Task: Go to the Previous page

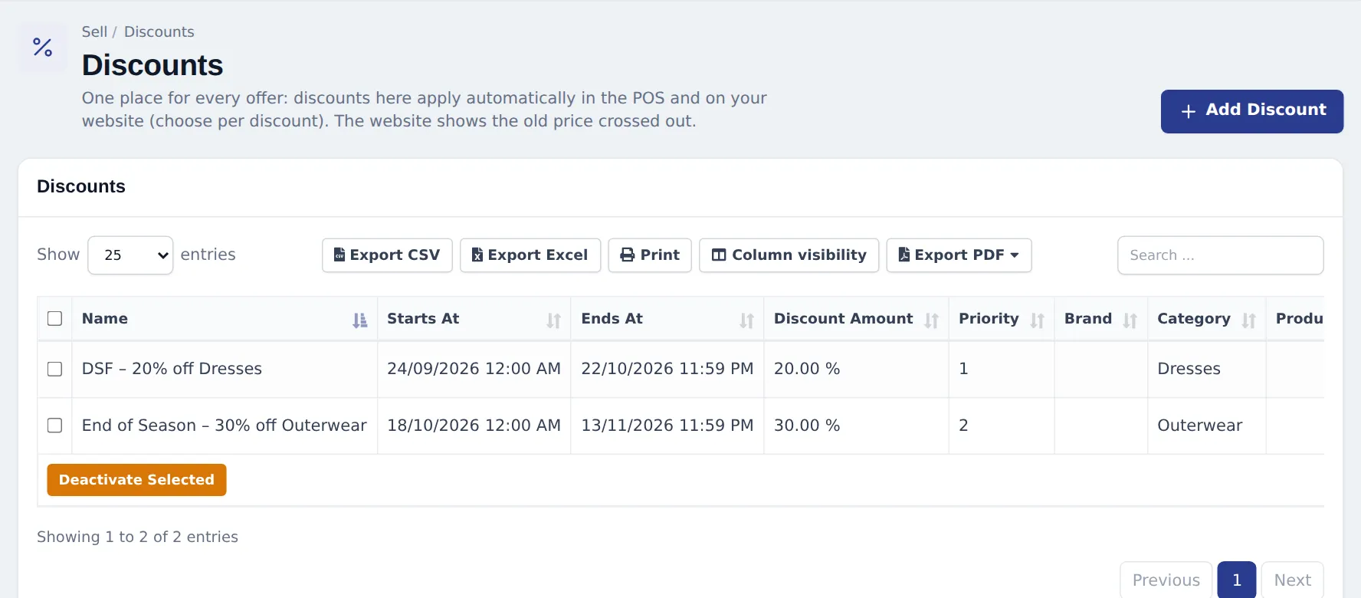Action: click(x=1166, y=580)
